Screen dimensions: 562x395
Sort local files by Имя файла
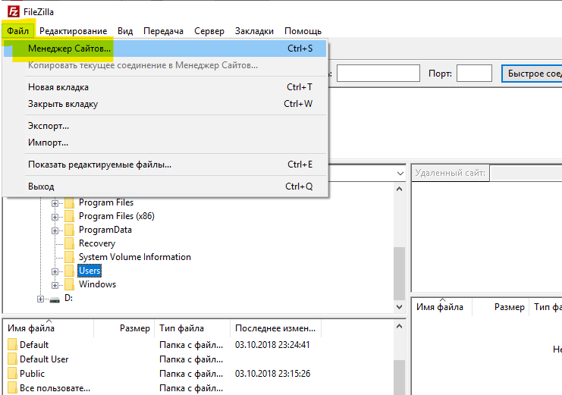[x=49, y=328]
